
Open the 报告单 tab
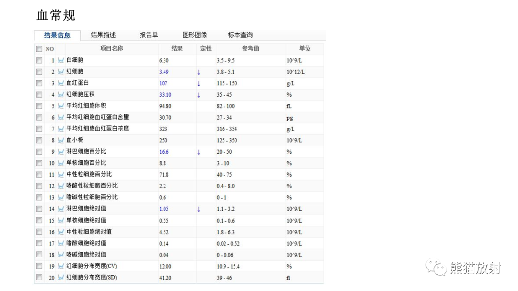click(149, 35)
